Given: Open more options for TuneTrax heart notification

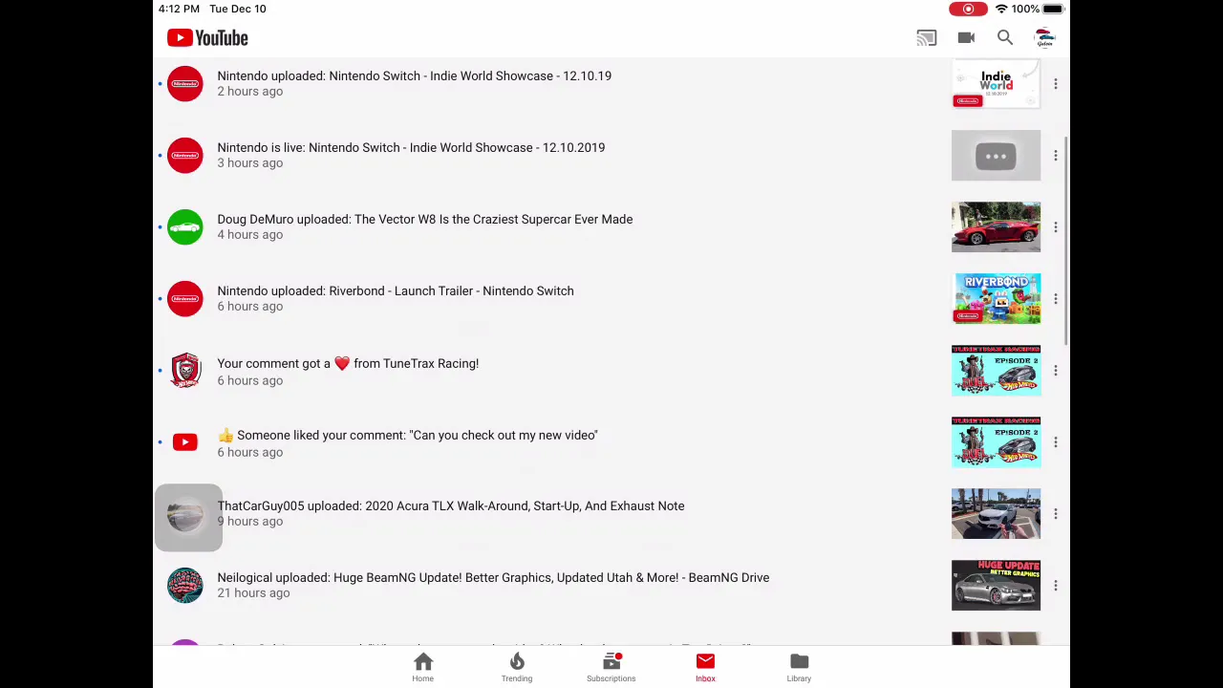Looking at the screenshot, I should point(1055,371).
